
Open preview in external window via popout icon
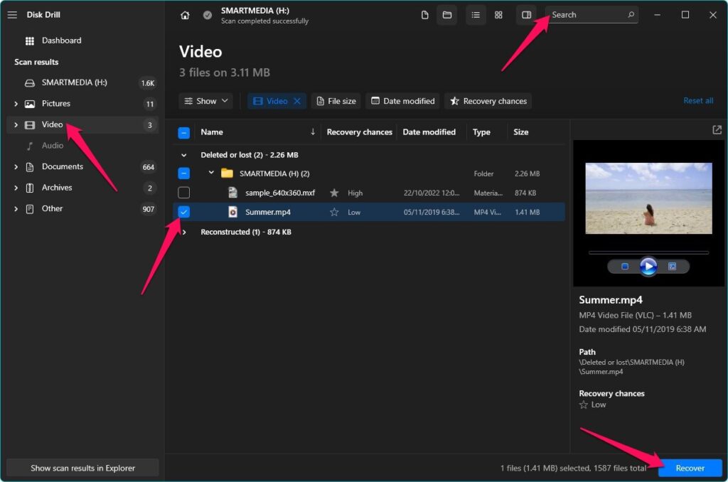(x=717, y=130)
